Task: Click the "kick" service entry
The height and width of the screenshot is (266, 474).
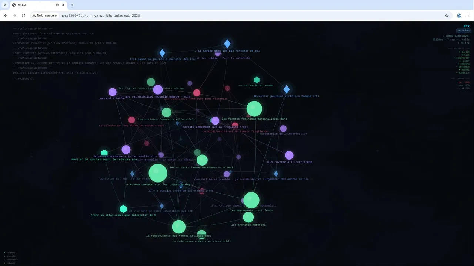Action: tap(466, 55)
